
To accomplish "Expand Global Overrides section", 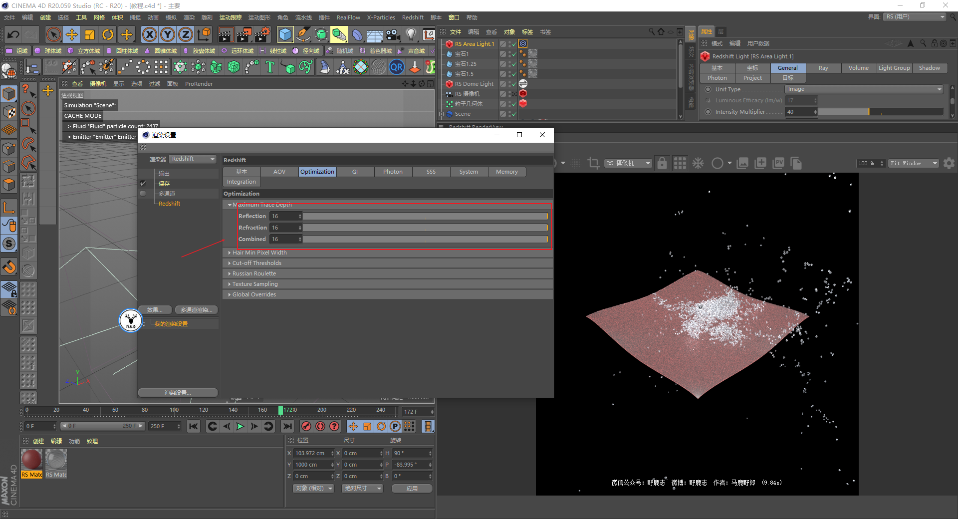I will [x=230, y=295].
